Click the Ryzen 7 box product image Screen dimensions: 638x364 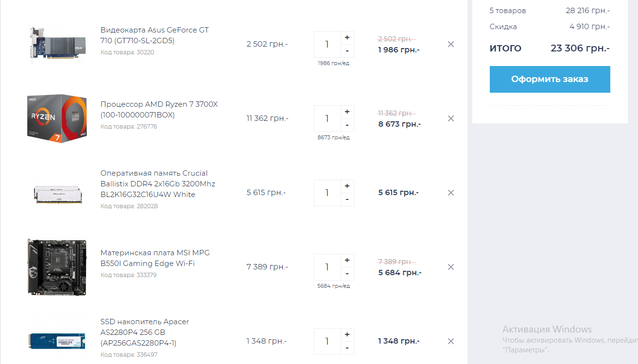click(57, 119)
